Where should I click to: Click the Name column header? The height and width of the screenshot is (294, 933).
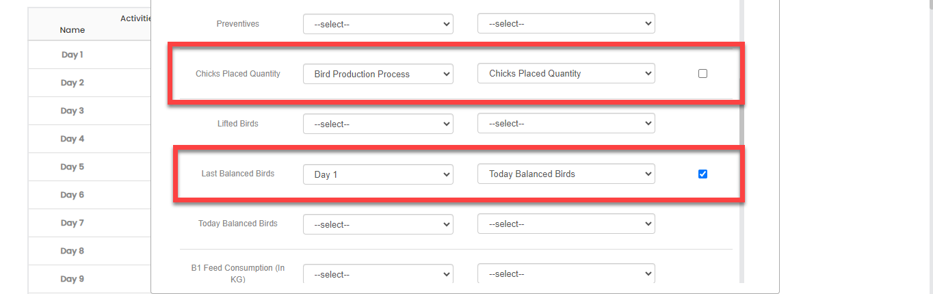(x=73, y=30)
